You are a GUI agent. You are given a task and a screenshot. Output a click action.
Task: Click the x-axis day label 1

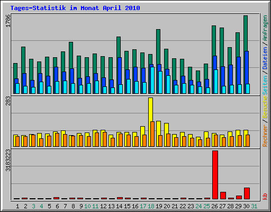point(17,206)
